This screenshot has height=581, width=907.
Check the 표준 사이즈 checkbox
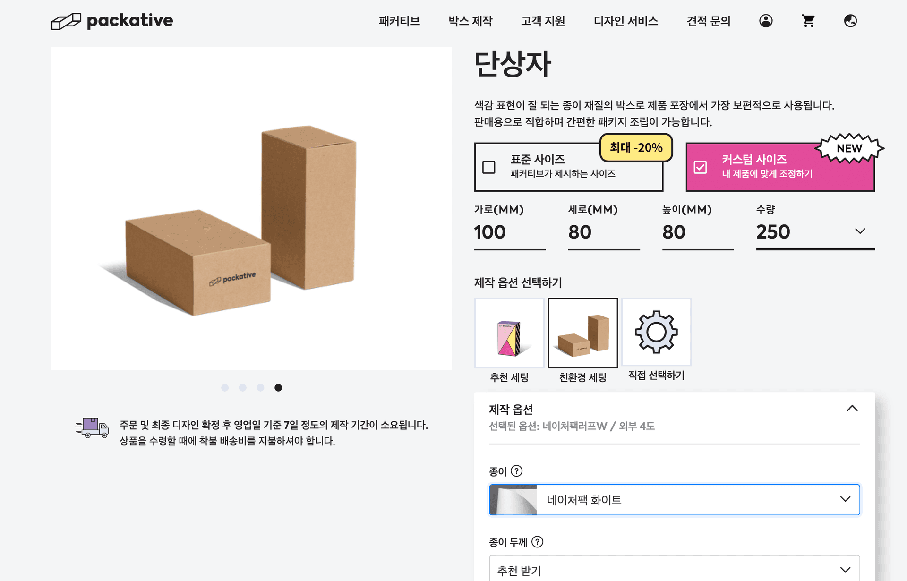(x=488, y=167)
